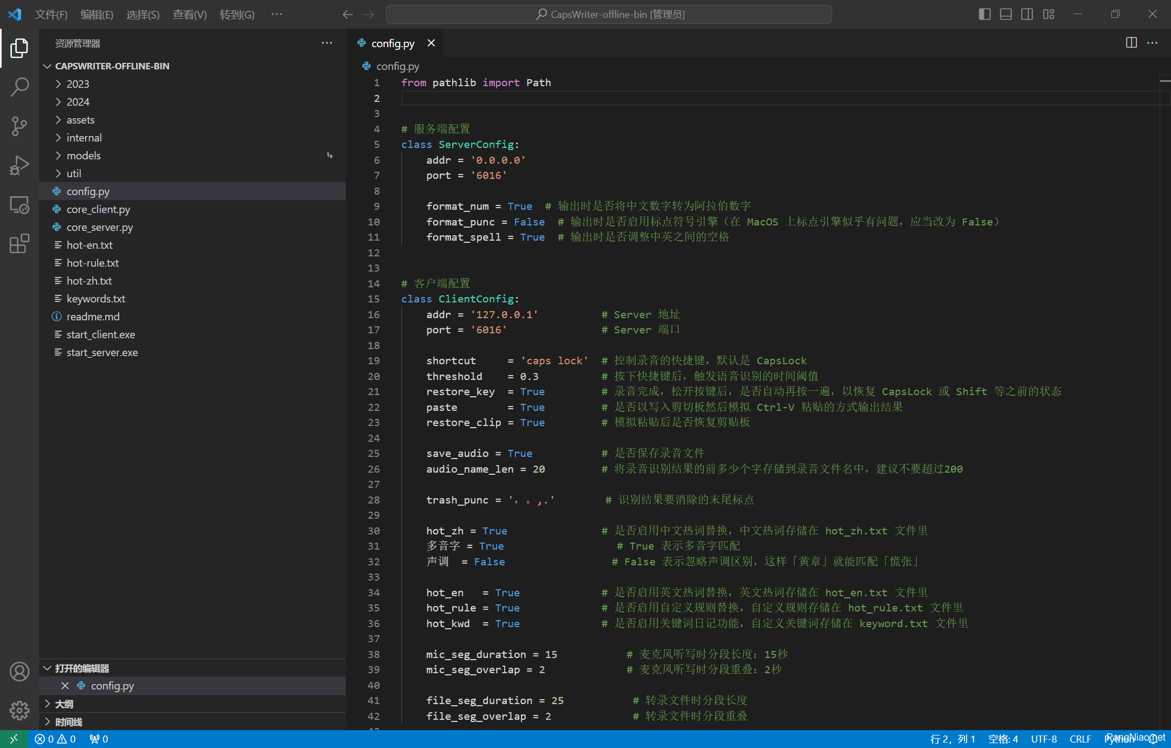This screenshot has height=748, width=1171.
Task: Select config.py in the explorer tree
Action: [192, 191]
